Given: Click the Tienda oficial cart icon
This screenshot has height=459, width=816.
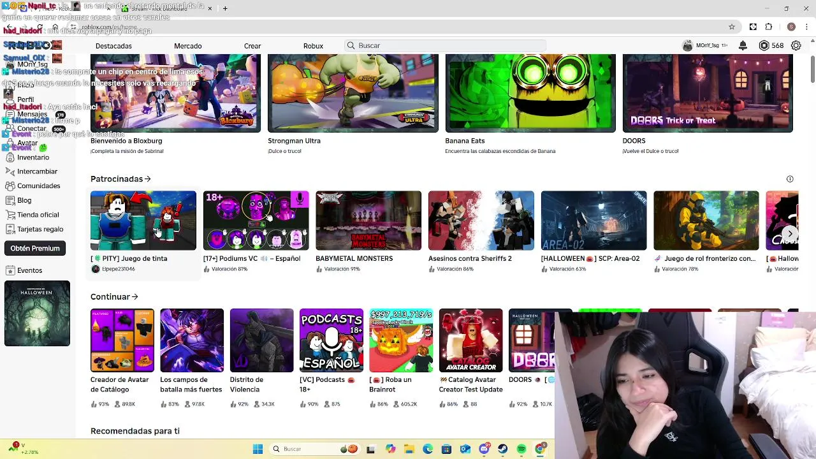Looking at the screenshot, I should click(x=10, y=214).
